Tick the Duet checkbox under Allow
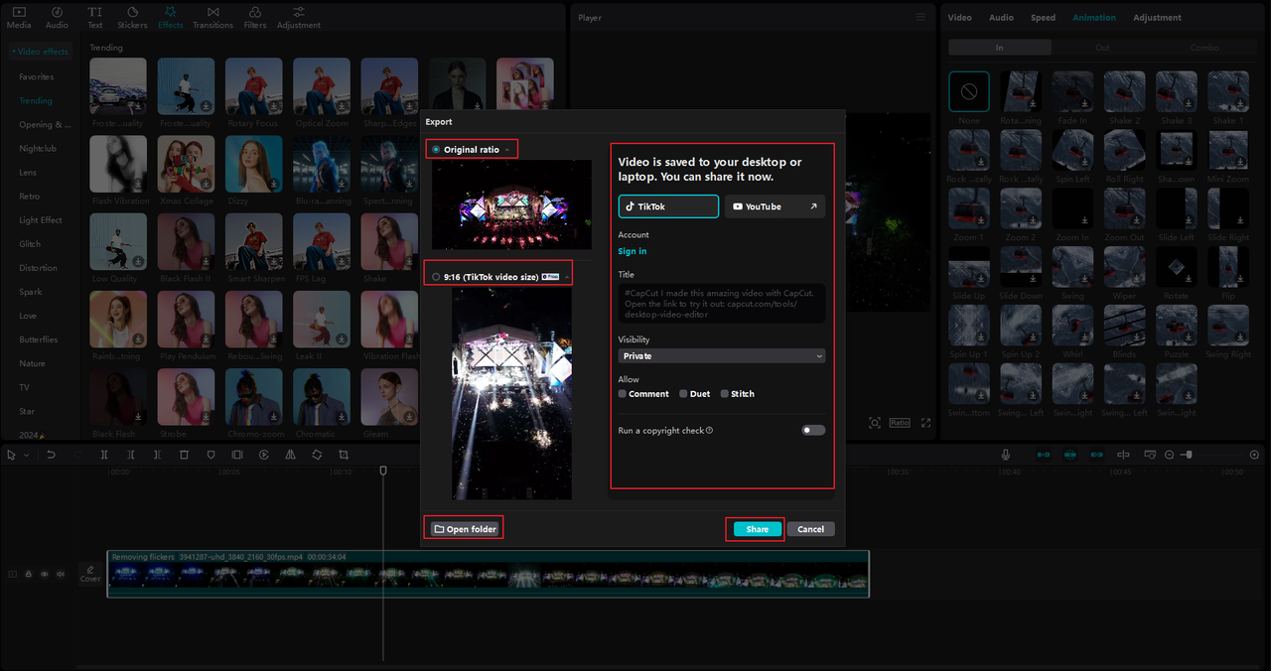The width and height of the screenshot is (1271, 671). tap(683, 394)
